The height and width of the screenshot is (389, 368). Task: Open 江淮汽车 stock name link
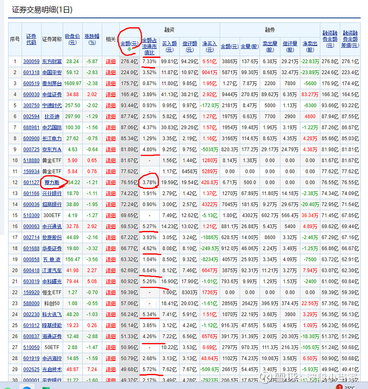tap(52, 270)
